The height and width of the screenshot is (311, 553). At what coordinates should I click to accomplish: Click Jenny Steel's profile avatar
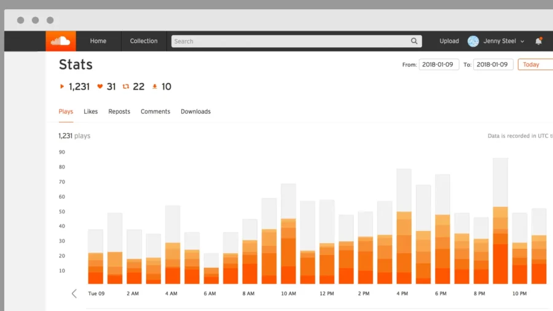473,41
